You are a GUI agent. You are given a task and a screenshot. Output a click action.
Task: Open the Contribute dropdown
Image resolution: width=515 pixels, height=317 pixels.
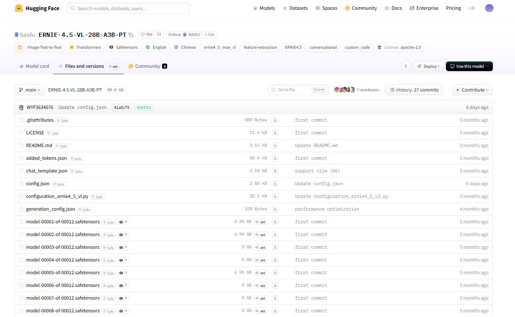[473, 90]
